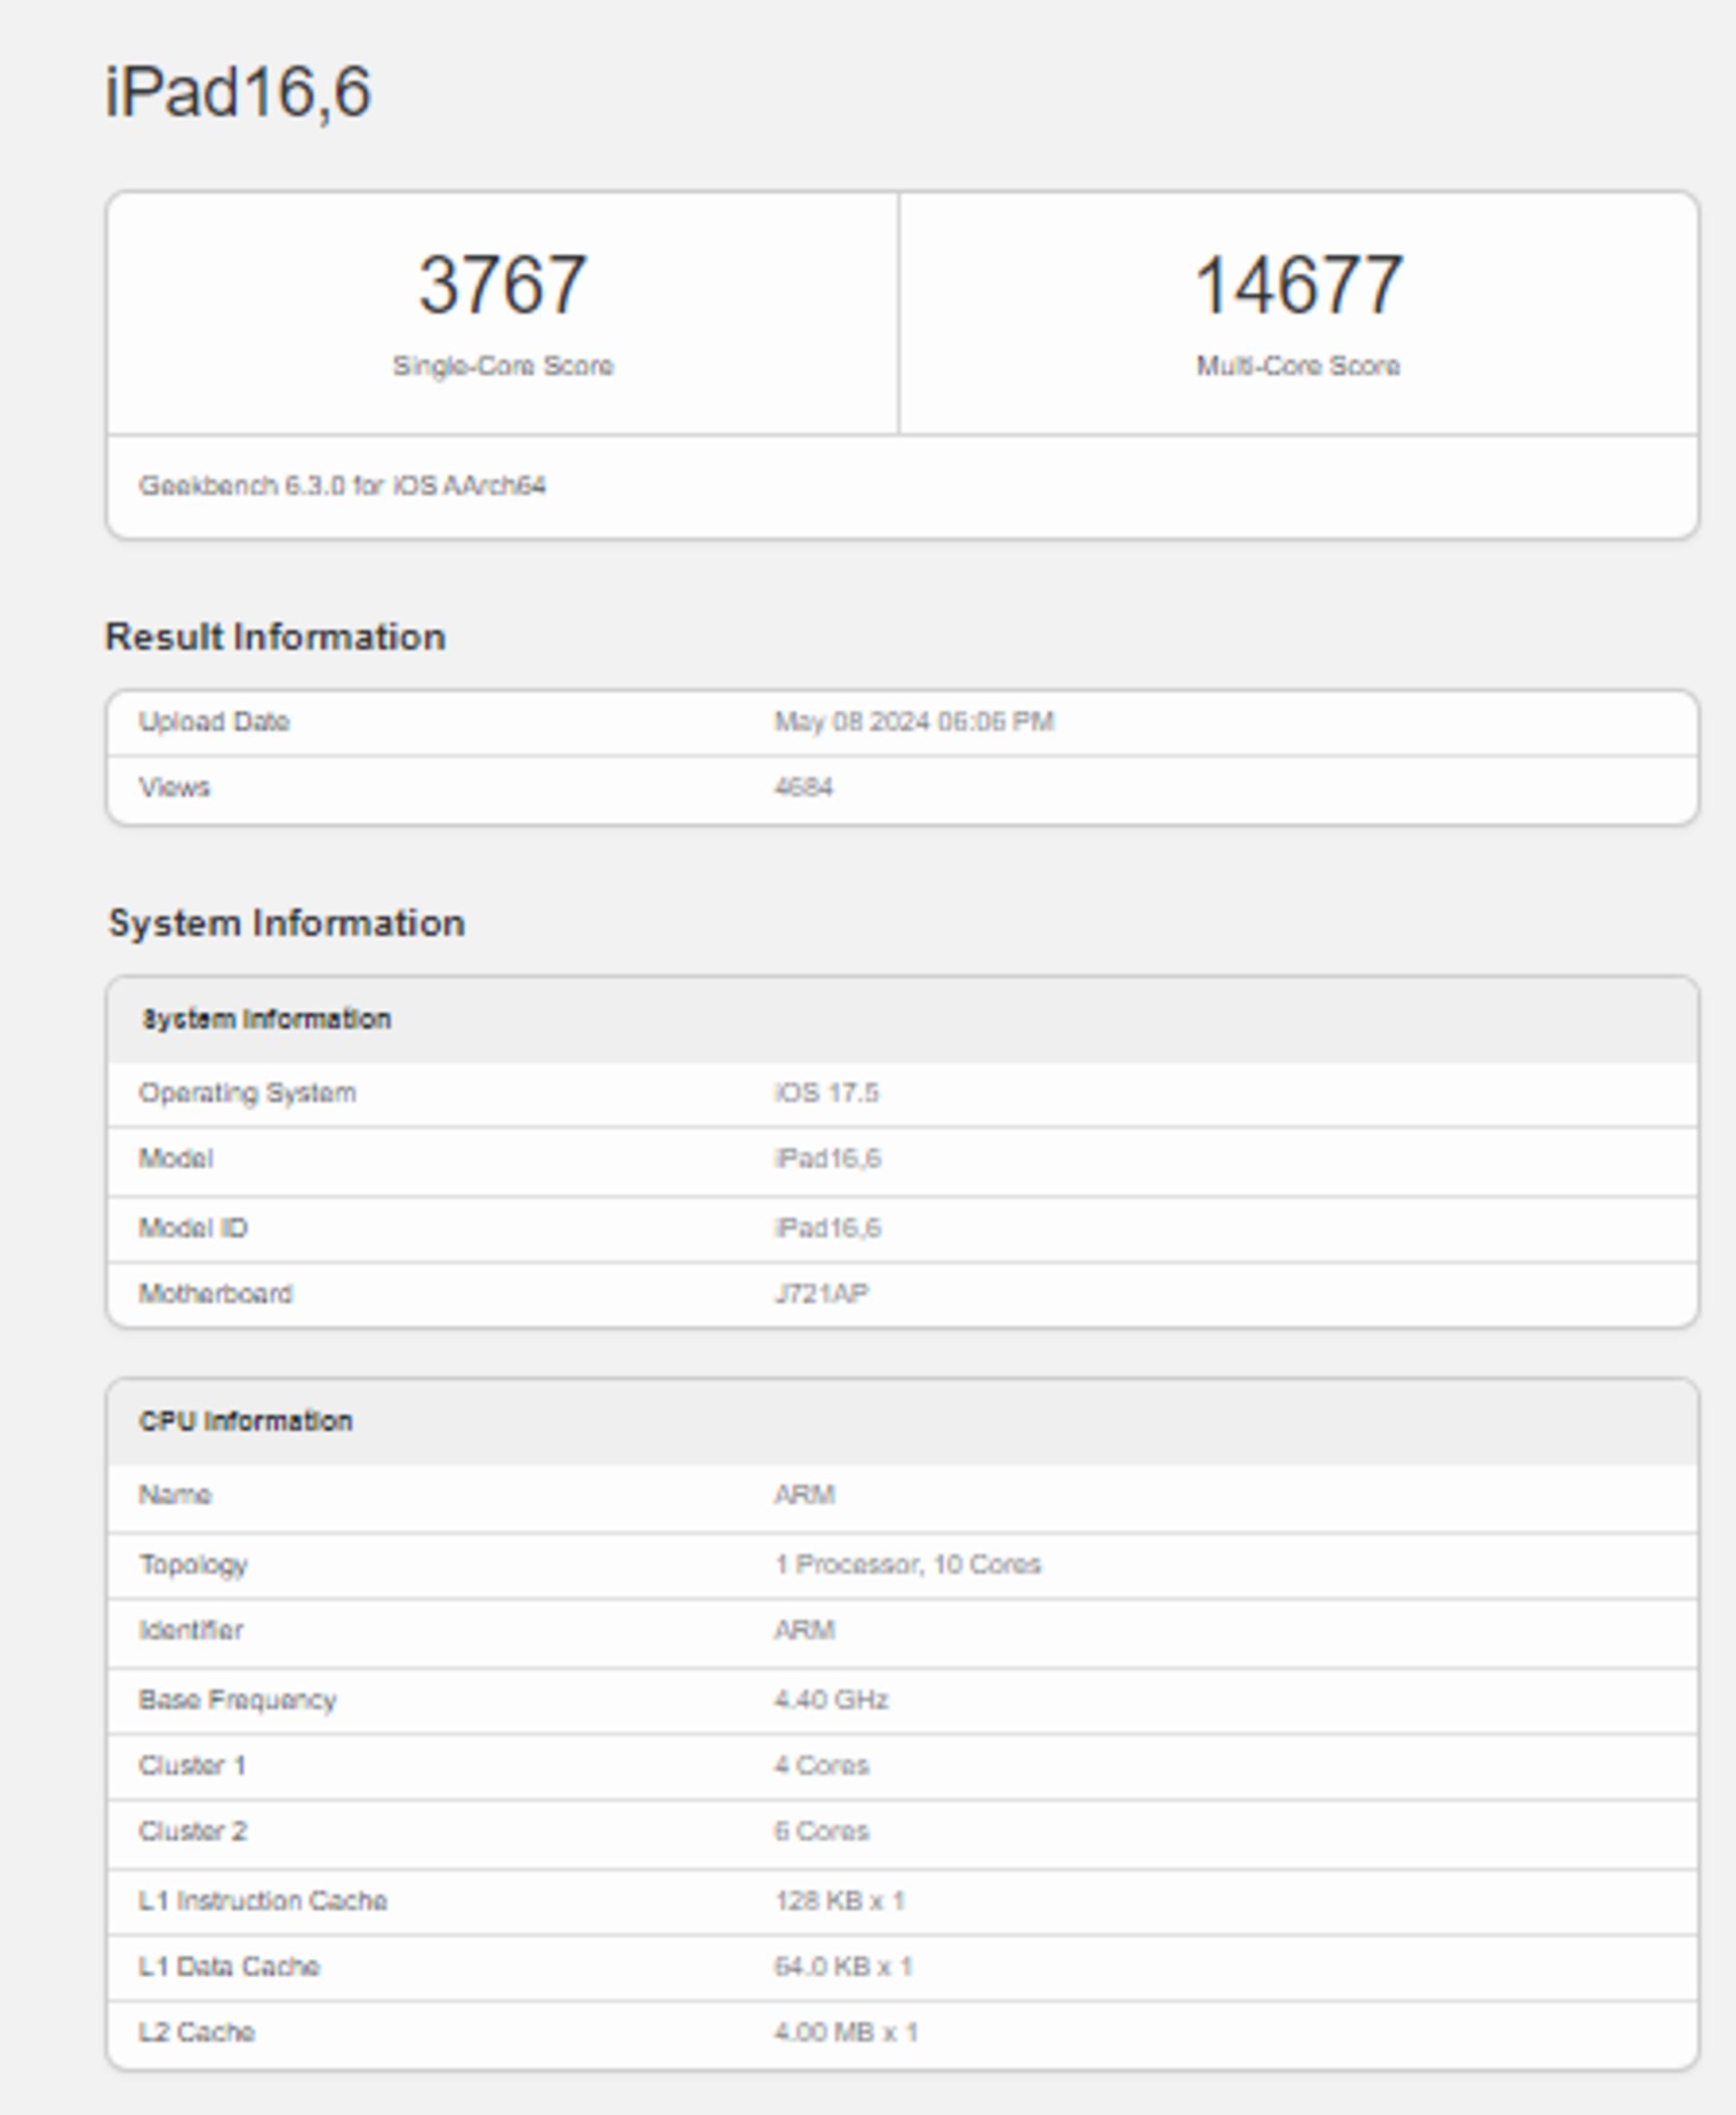Click the Views count 4684
The image size is (1736, 2115).
pos(803,788)
